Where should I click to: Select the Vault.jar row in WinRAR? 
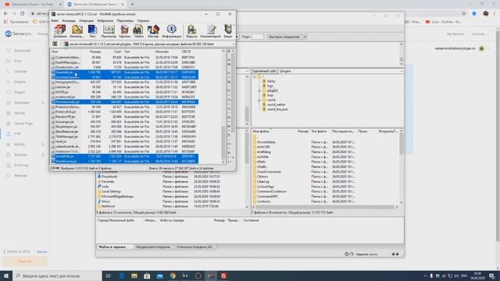pos(124,141)
